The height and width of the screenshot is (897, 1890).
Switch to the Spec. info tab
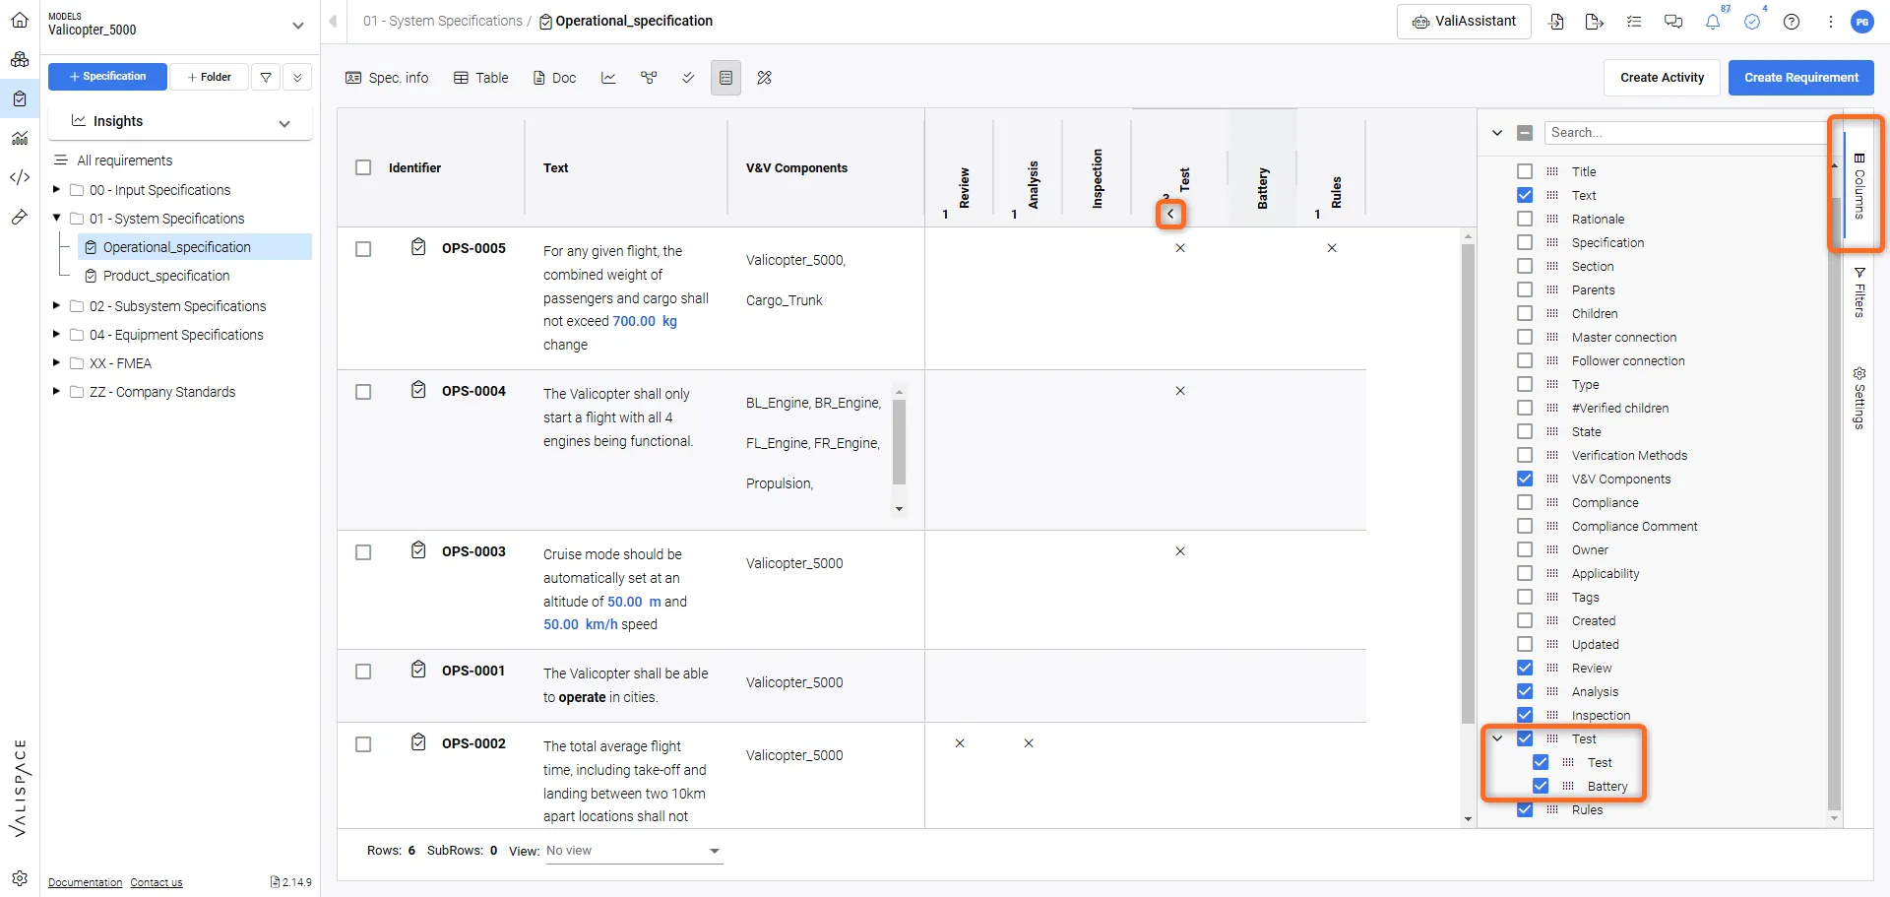[387, 78]
